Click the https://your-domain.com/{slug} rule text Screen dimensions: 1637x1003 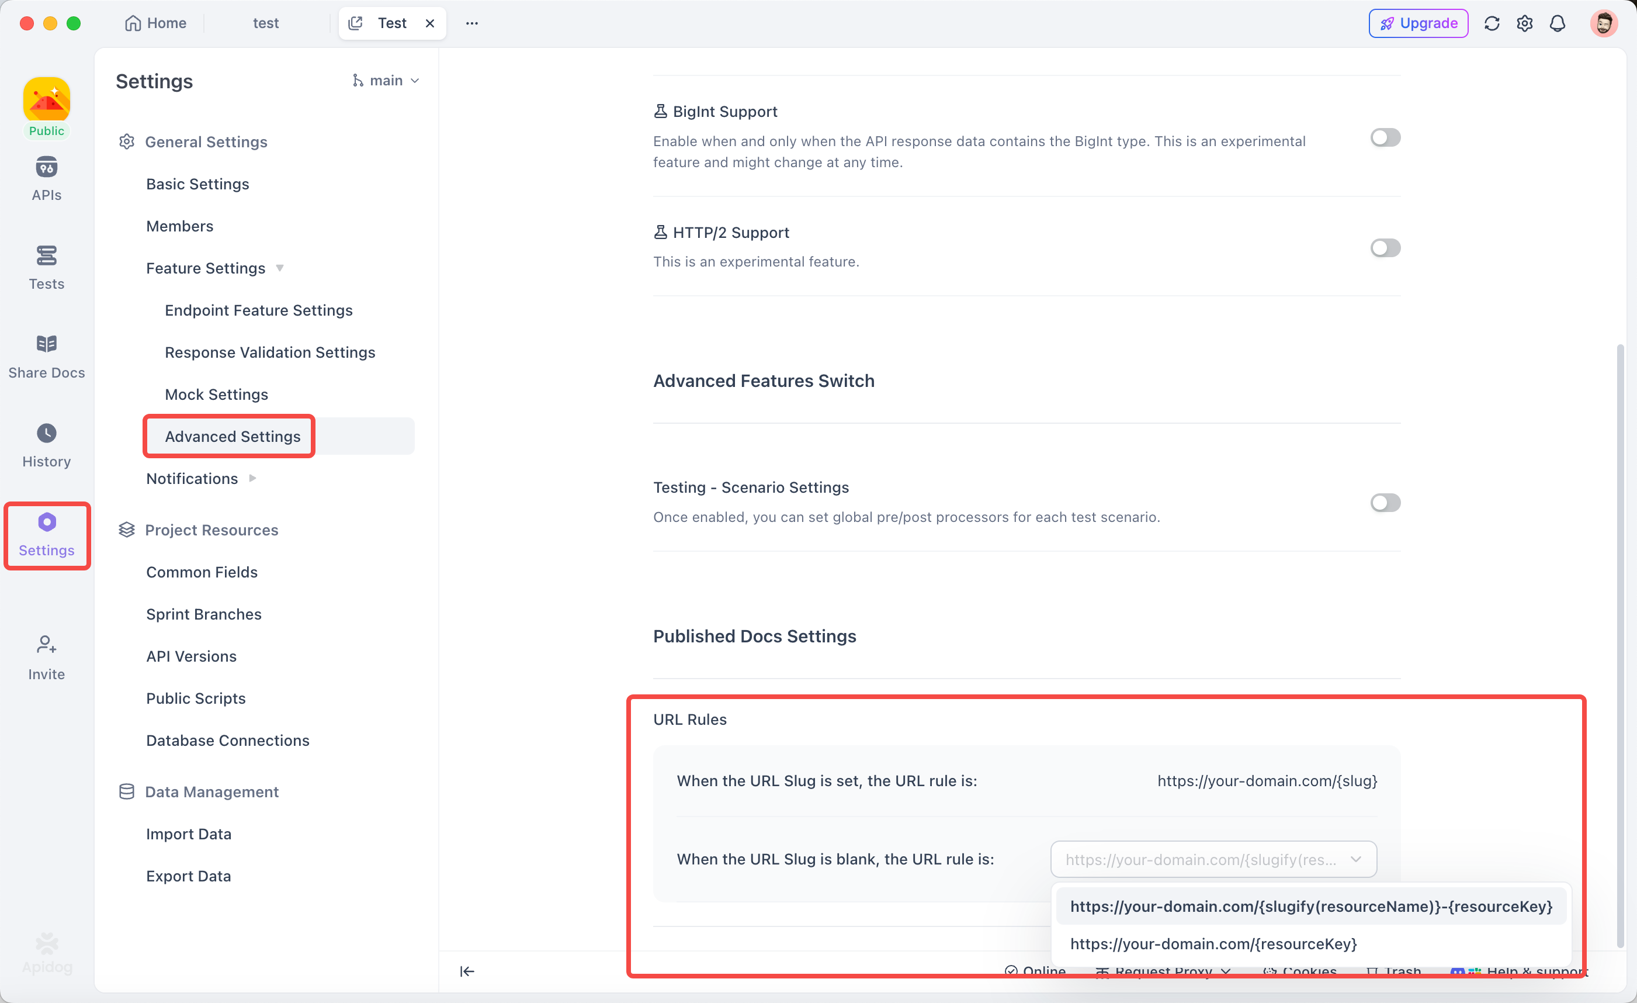[1267, 780]
